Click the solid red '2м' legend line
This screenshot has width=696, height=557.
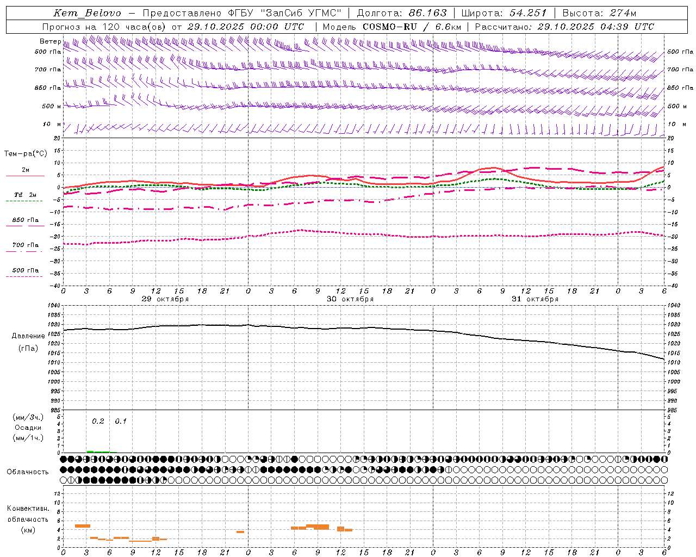pos(25,176)
